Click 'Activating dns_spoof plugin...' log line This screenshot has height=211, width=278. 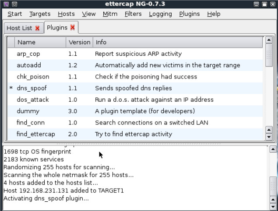[46, 198]
